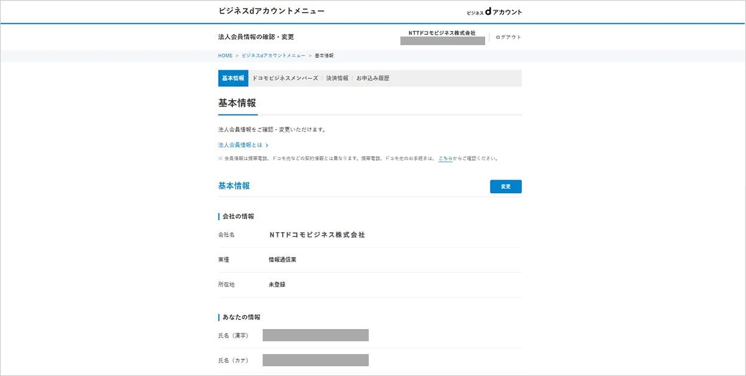Click 基本情報 at the breadcrumb end
This screenshot has width=746, height=376.
click(324, 55)
